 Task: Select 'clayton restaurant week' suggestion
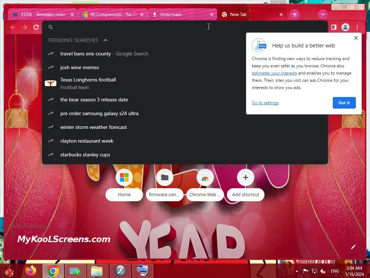click(185, 141)
